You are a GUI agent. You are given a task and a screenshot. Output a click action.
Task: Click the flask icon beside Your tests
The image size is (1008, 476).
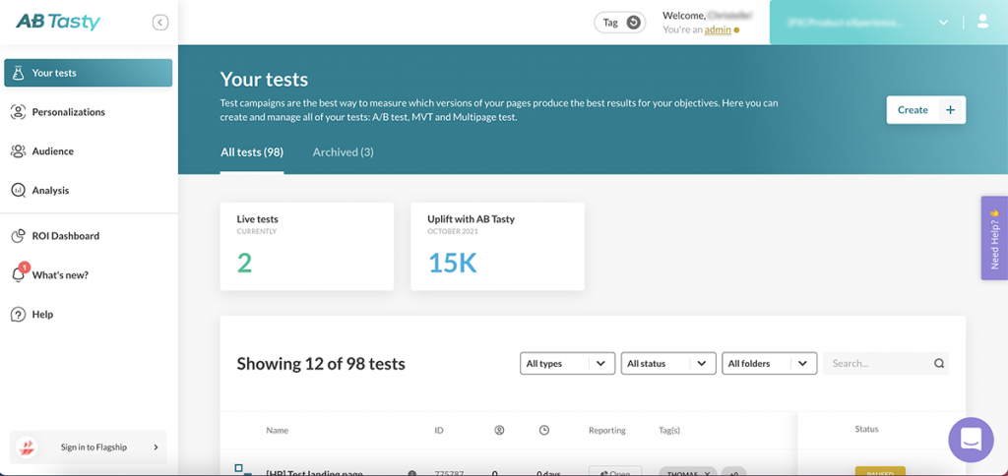pyautogui.click(x=18, y=73)
